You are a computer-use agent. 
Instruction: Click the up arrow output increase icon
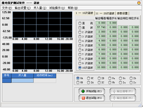point(114,91)
